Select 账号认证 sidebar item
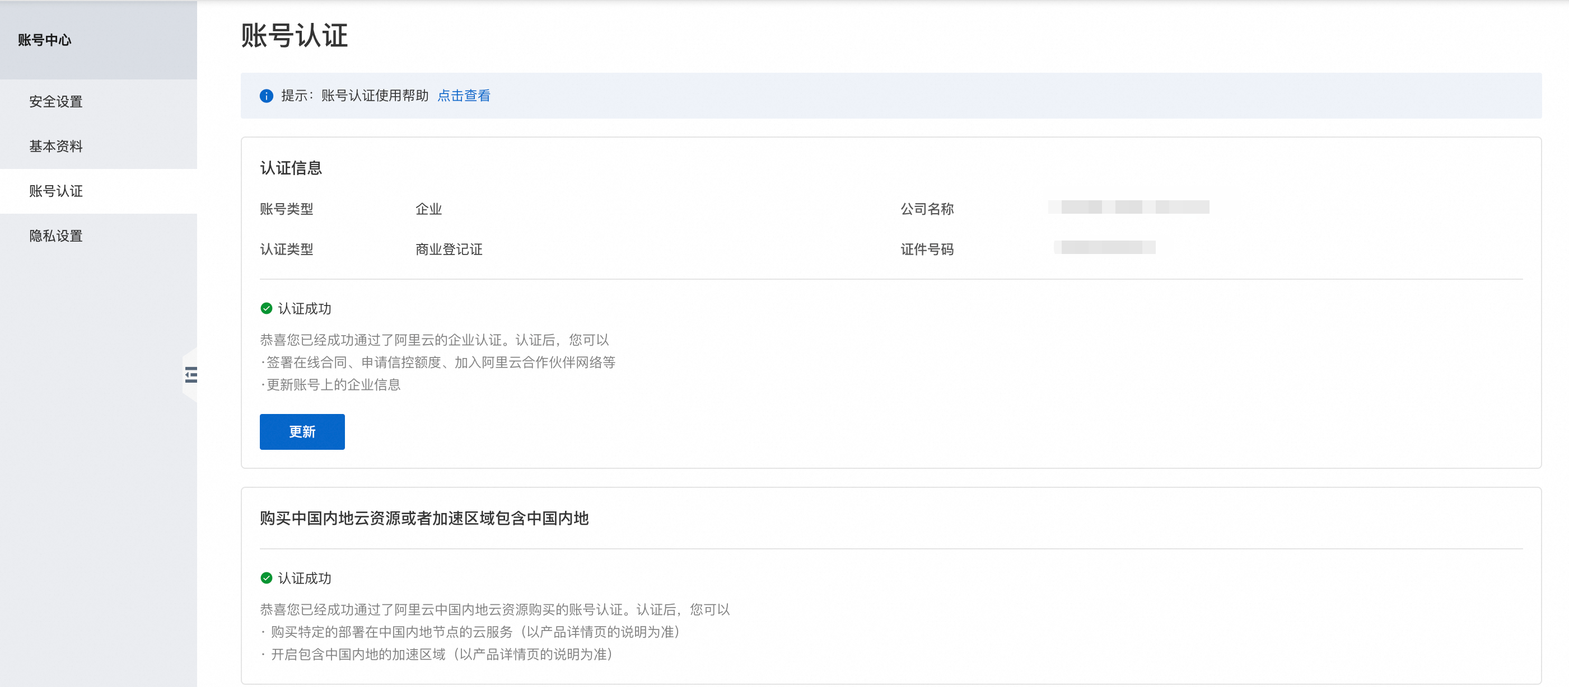The height and width of the screenshot is (687, 1569). pyautogui.click(x=56, y=191)
